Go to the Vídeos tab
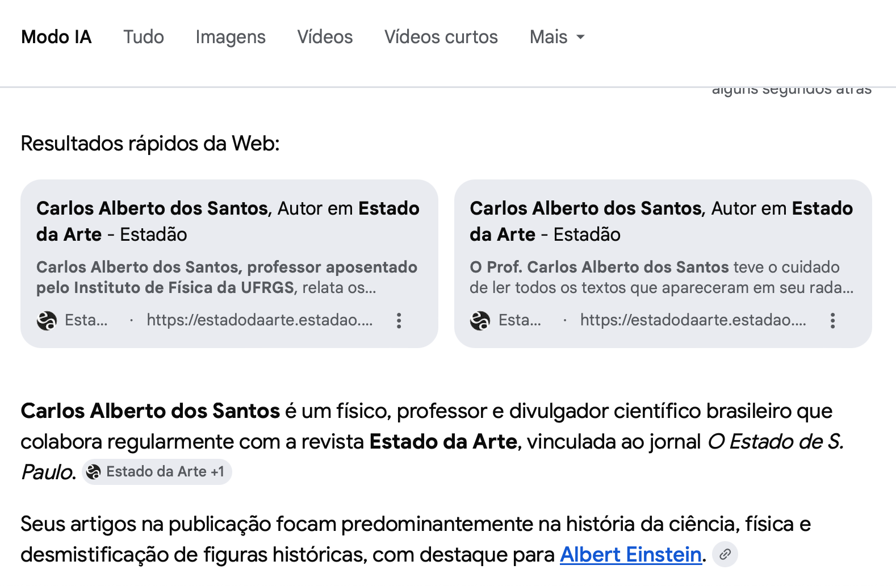 (x=325, y=37)
